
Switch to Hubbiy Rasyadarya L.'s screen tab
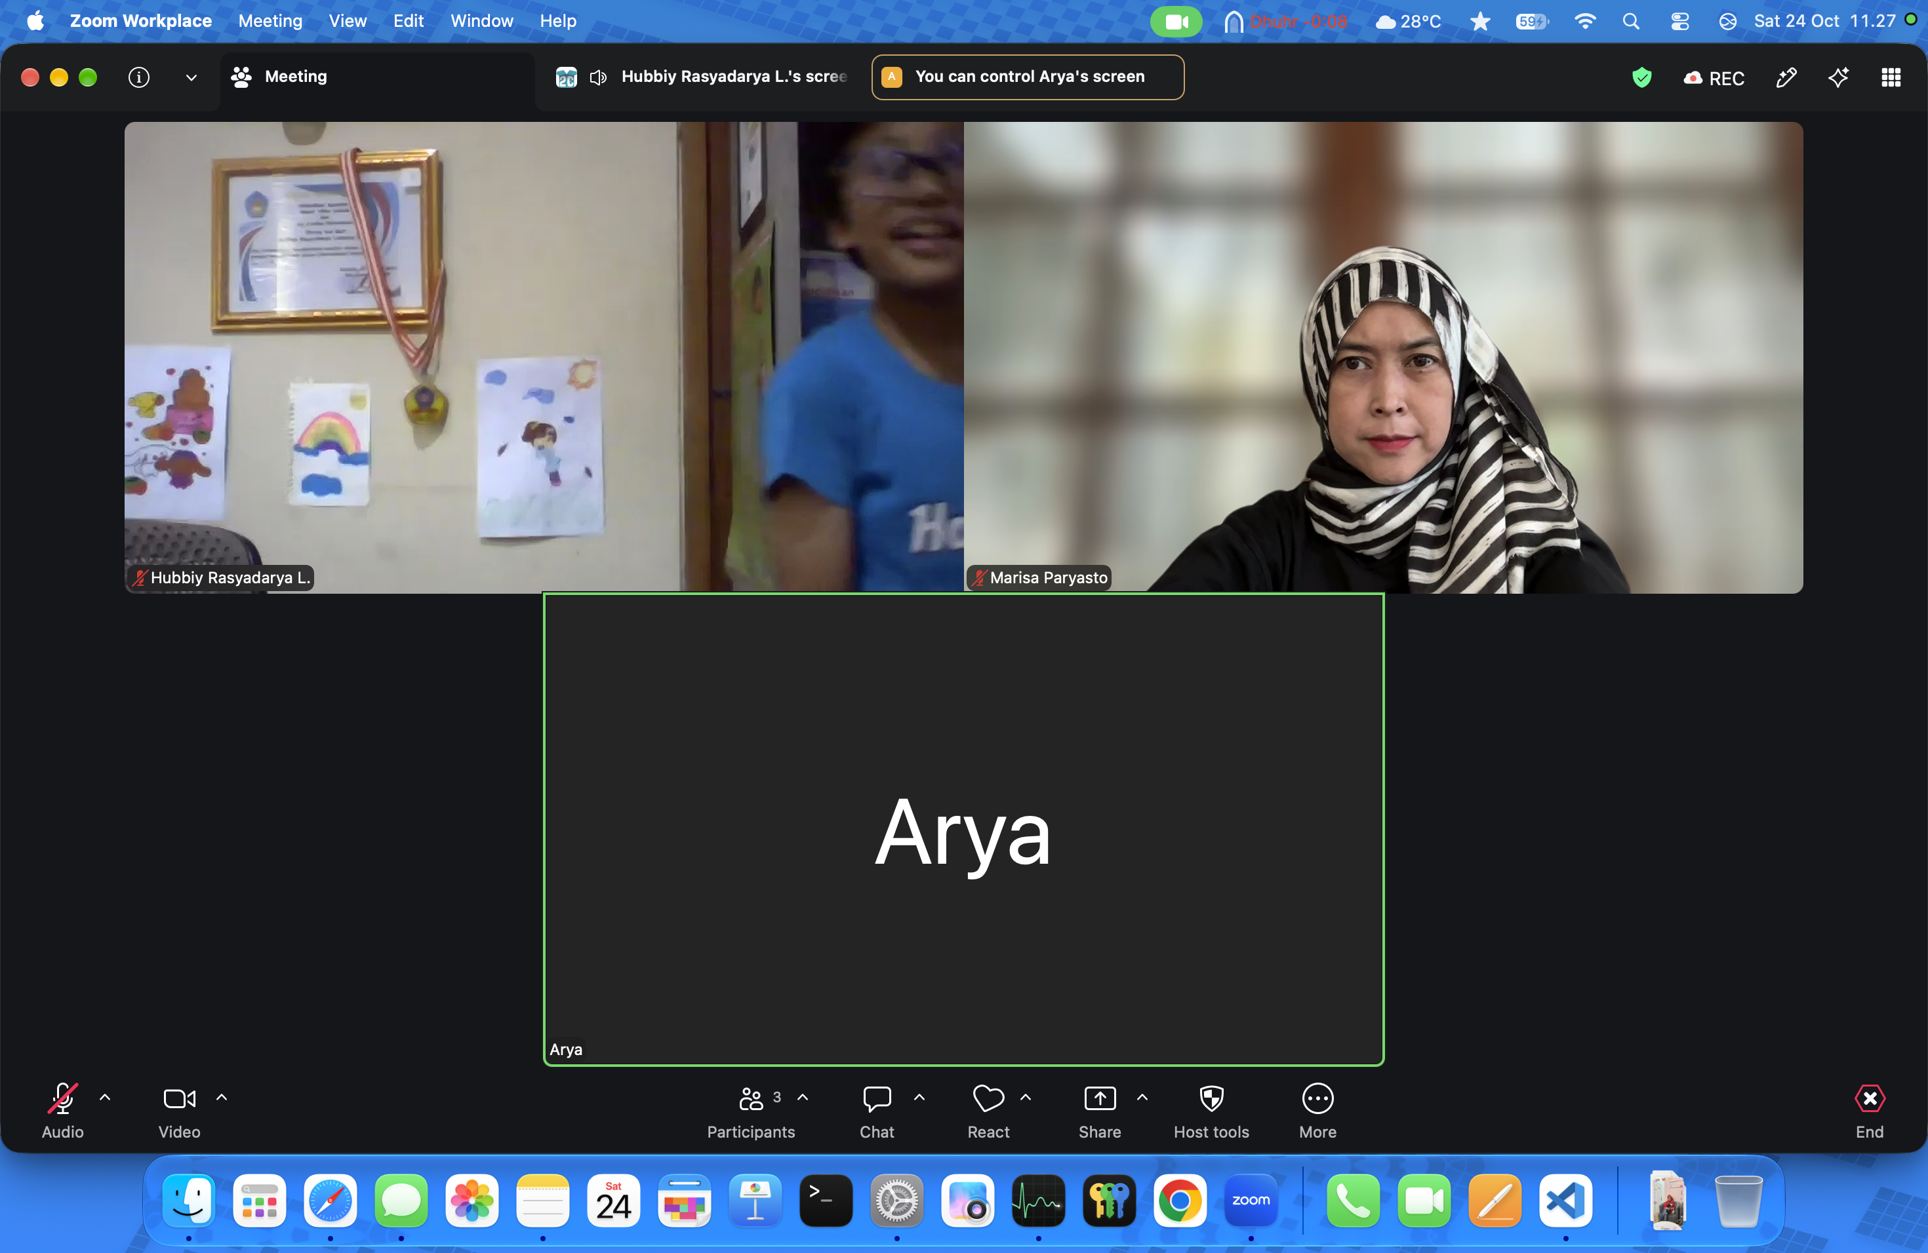701,77
